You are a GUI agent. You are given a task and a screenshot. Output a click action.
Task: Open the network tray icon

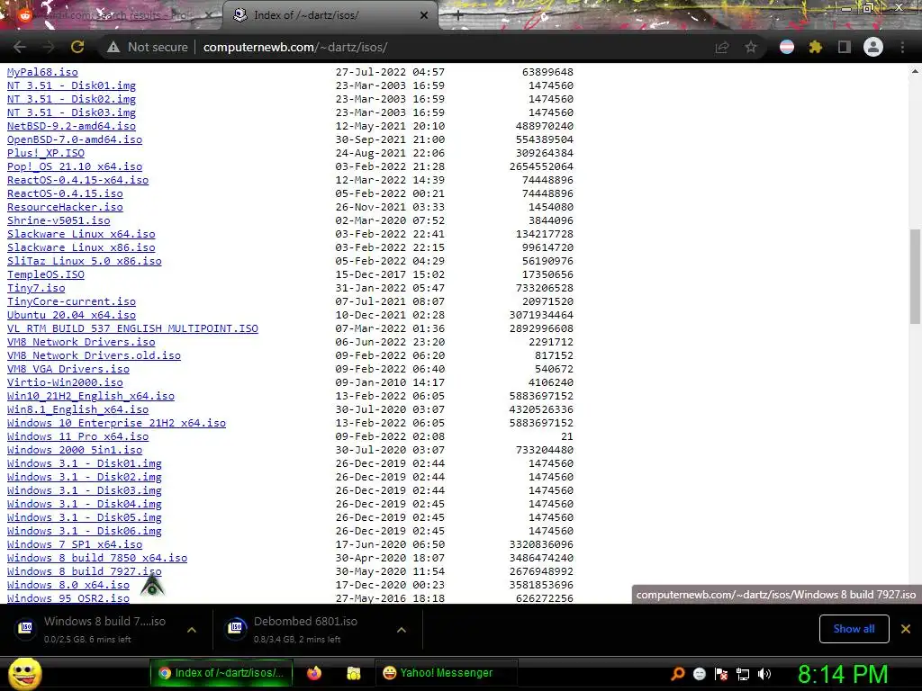743,674
